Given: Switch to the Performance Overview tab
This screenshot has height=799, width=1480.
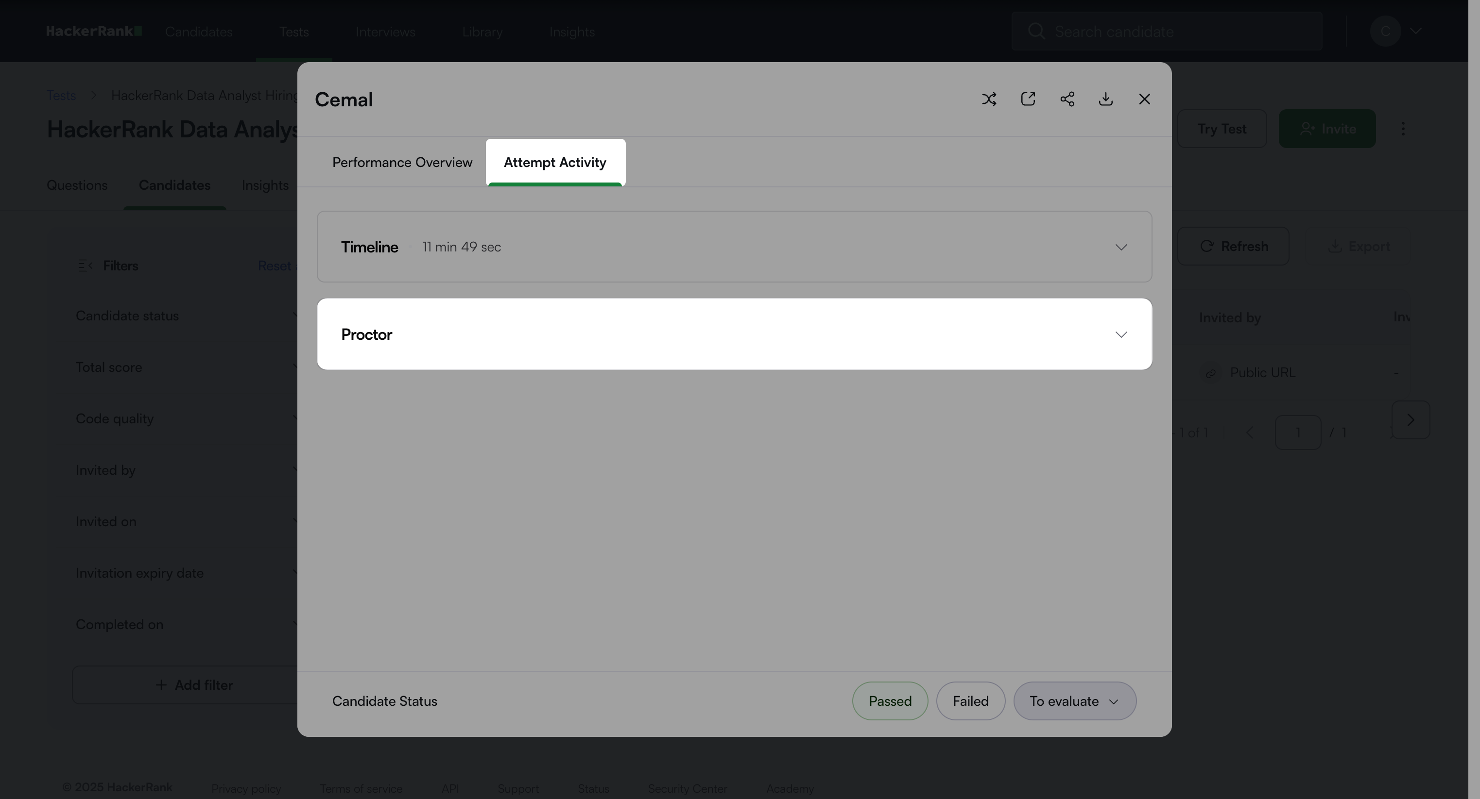Looking at the screenshot, I should point(402,163).
